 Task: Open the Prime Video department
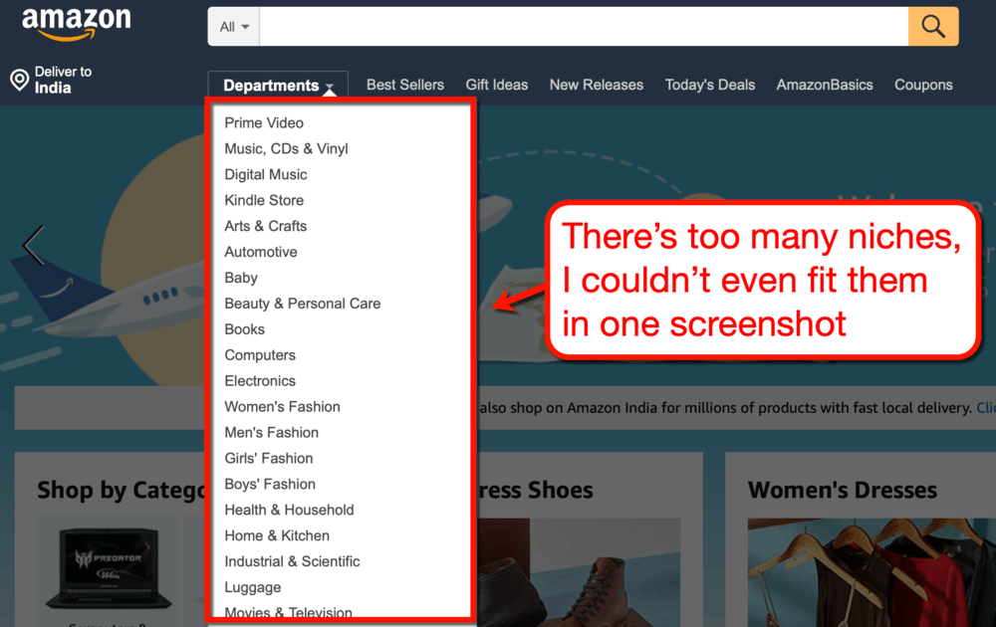(x=262, y=122)
